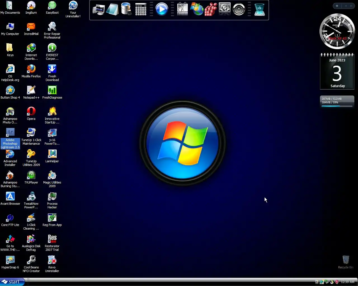Select the Button Shop 4 icon
This screenshot has width=358, height=286.
click(x=10, y=93)
